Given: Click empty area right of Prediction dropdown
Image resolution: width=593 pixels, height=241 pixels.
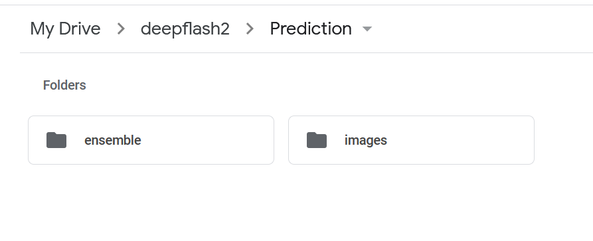Looking at the screenshot, I should (480, 29).
